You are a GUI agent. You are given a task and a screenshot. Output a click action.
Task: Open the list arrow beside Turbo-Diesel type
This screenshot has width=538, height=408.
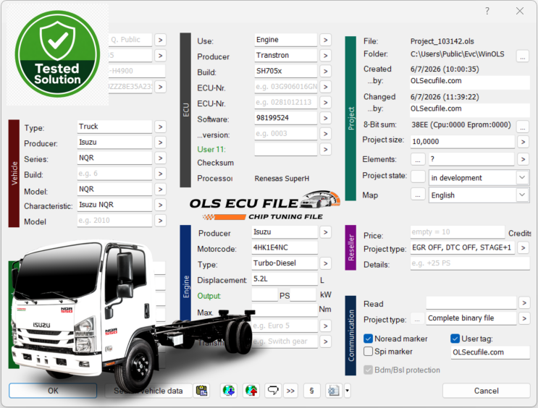[x=325, y=263]
